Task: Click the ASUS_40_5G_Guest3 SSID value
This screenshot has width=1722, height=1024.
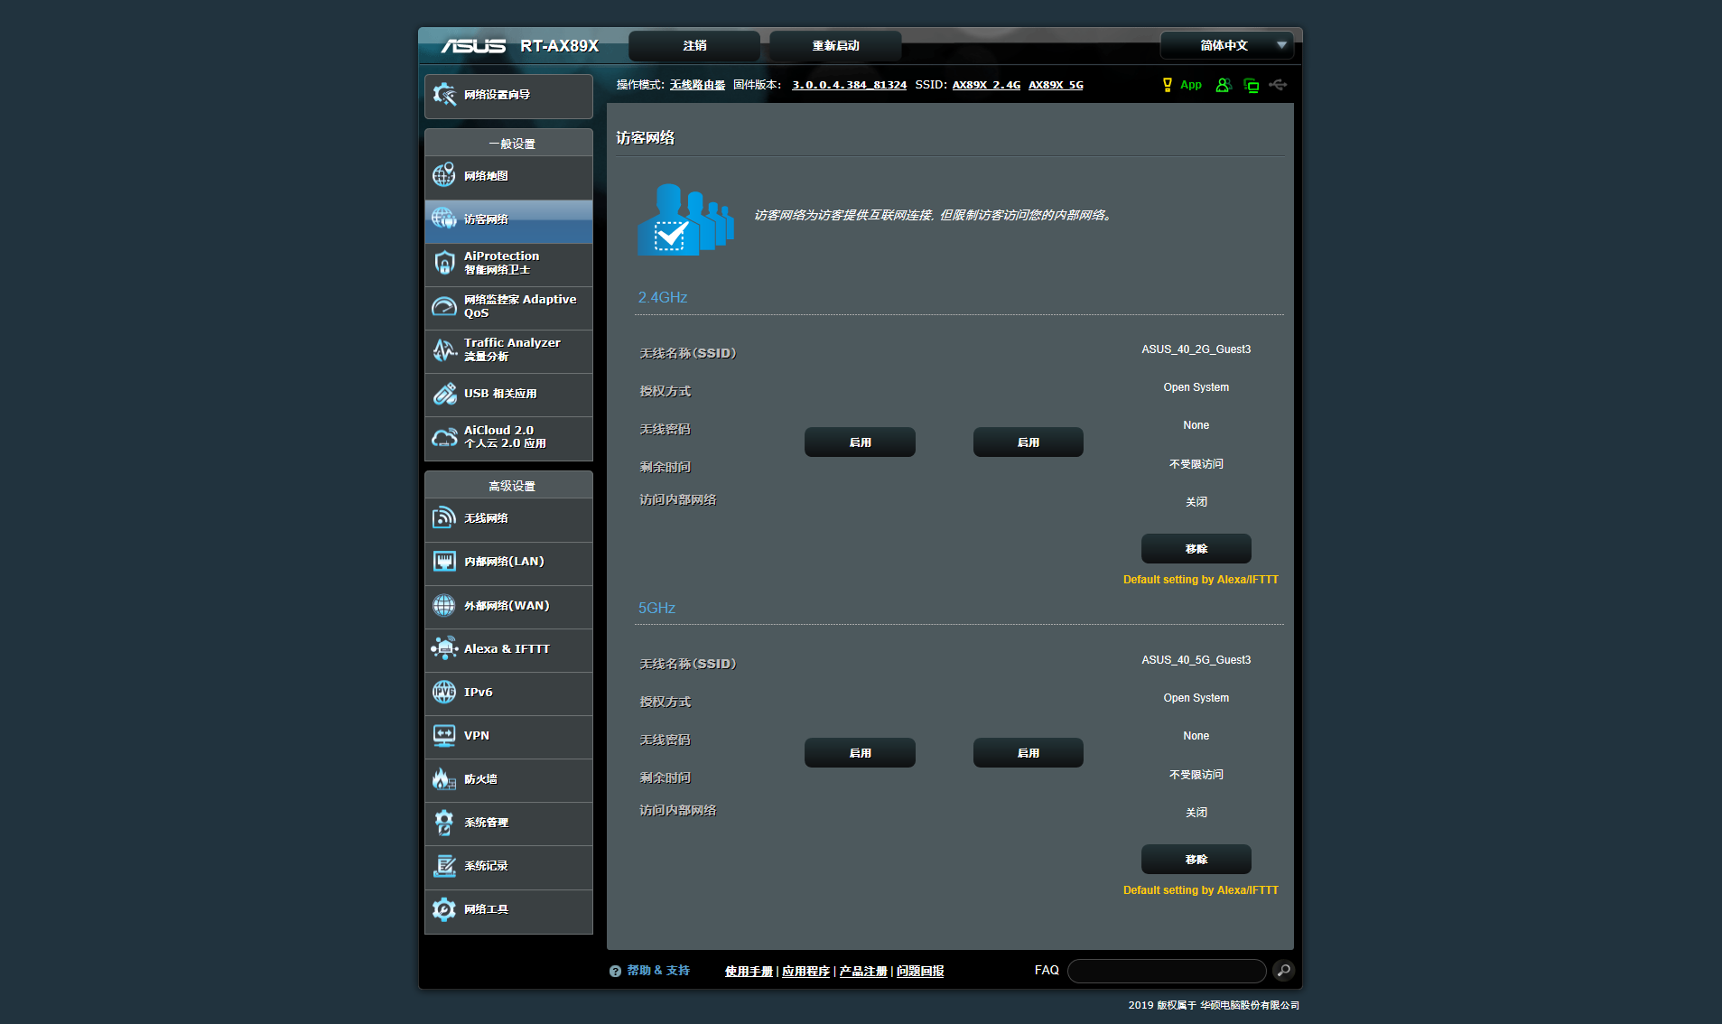Action: (1196, 660)
